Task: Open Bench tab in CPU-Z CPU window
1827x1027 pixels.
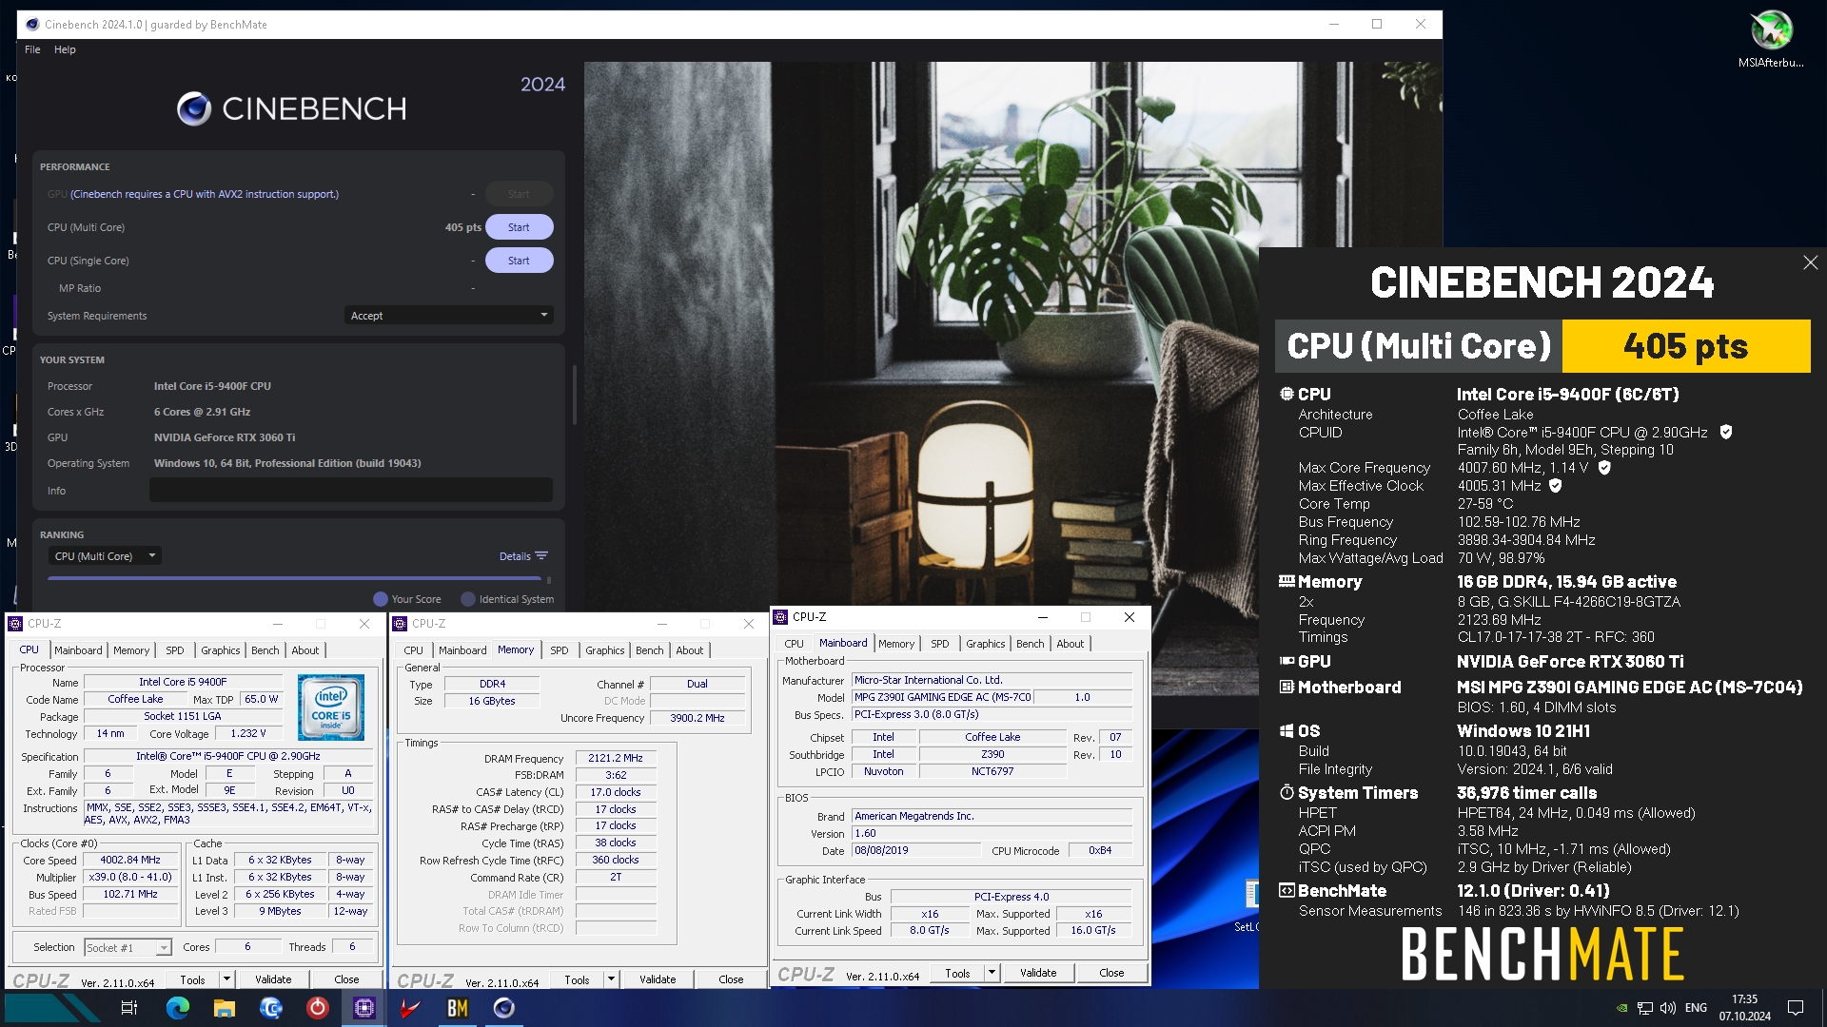Action: [x=265, y=650]
